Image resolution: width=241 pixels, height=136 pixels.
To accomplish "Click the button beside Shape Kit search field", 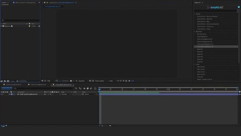I will pyautogui.click(x=238, y=11).
